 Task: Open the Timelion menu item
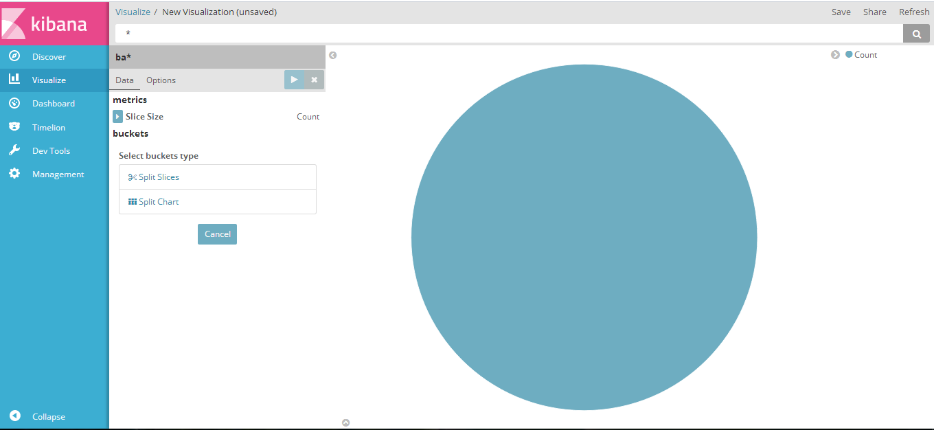click(x=54, y=127)
